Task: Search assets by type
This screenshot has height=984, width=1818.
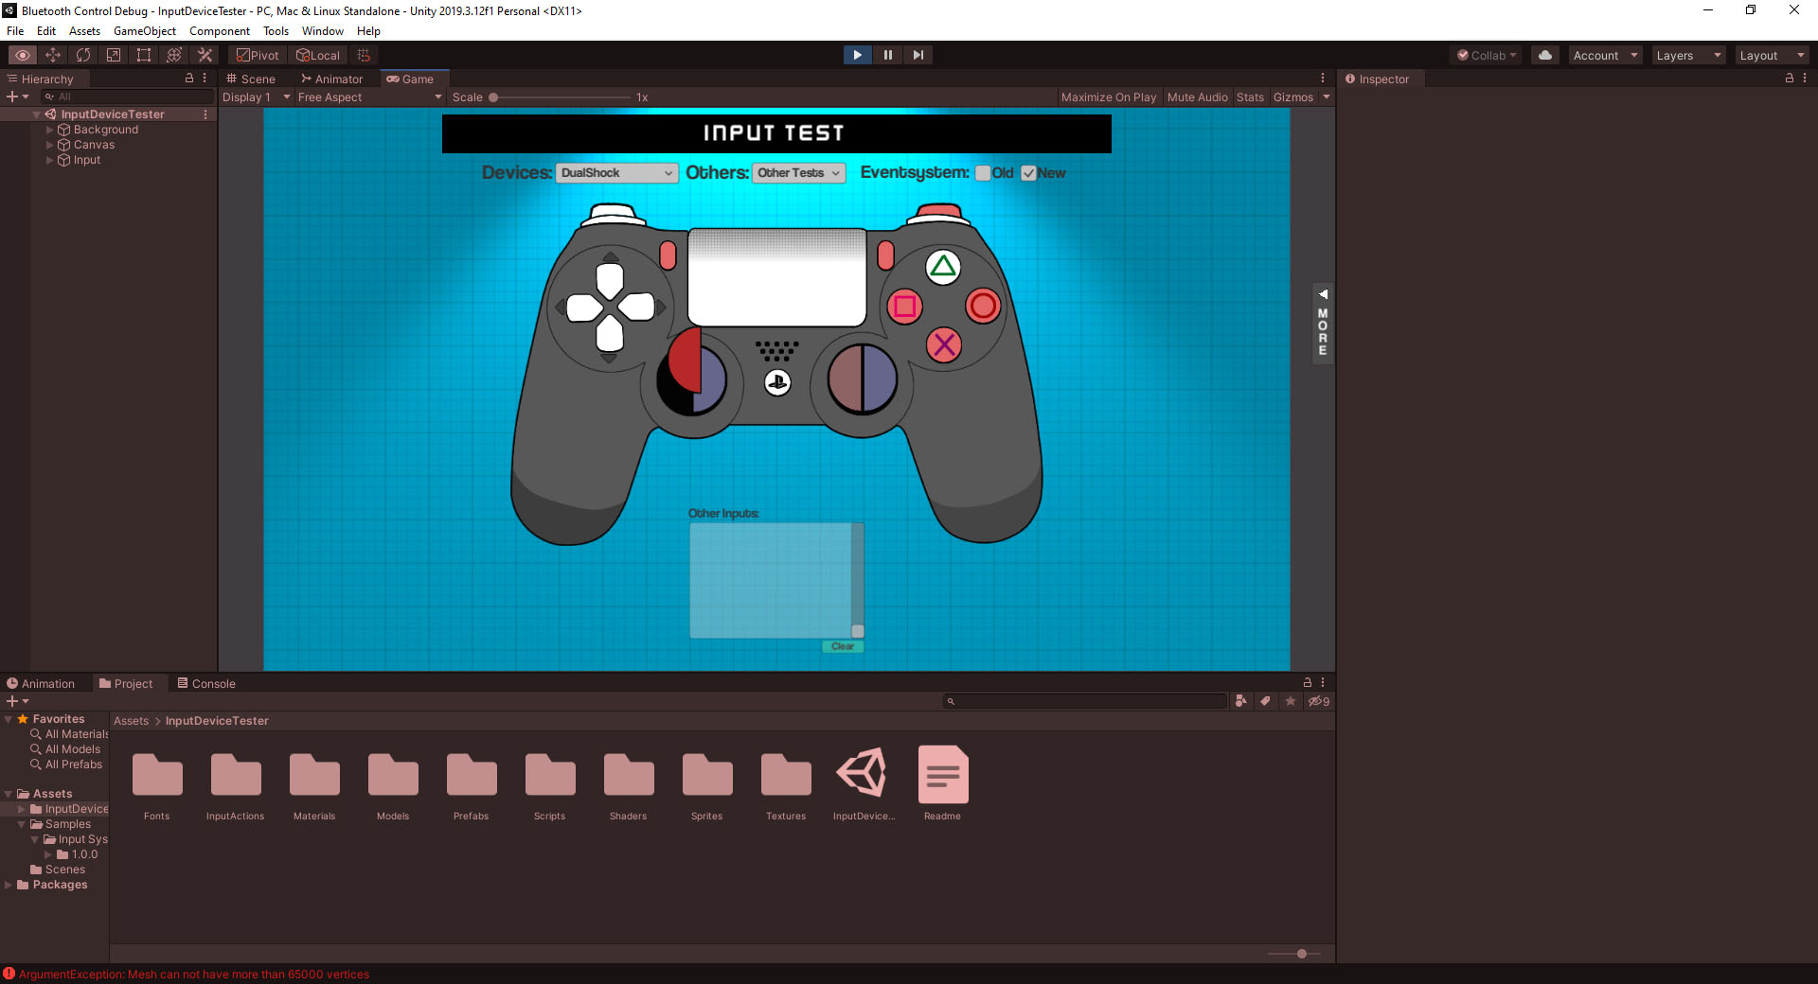Action: 1240,701
